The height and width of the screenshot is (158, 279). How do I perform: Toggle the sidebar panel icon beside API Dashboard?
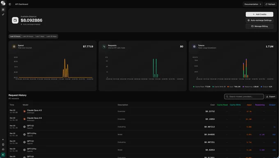10,4
